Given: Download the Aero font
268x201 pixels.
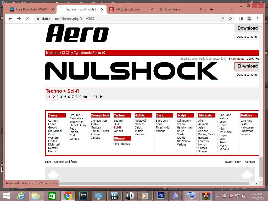Looking at the screenshot, I should (x=247, y=28).
